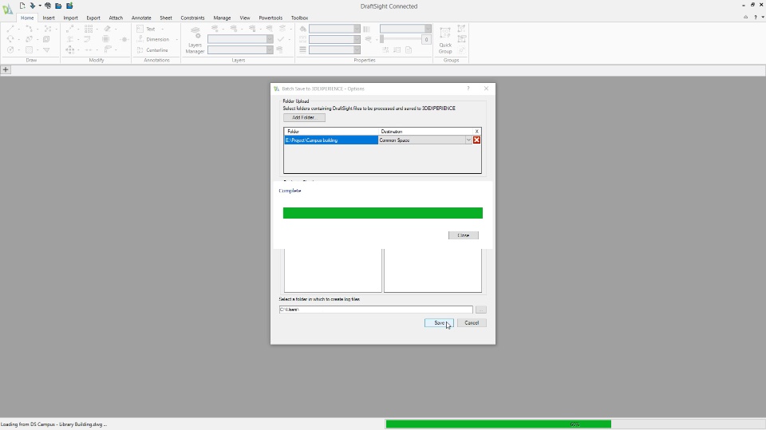
Task: Adjust the transparency slider in Properties
Action: [400, 40]
